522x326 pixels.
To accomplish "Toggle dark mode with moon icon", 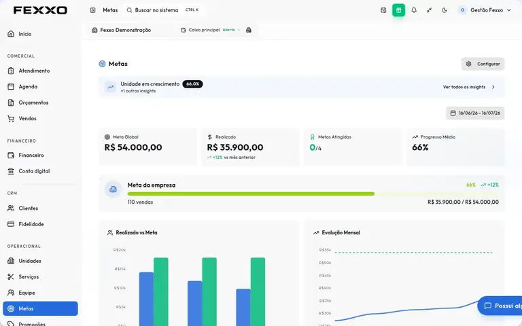I will pyautogui.click(x=445, y=10).
